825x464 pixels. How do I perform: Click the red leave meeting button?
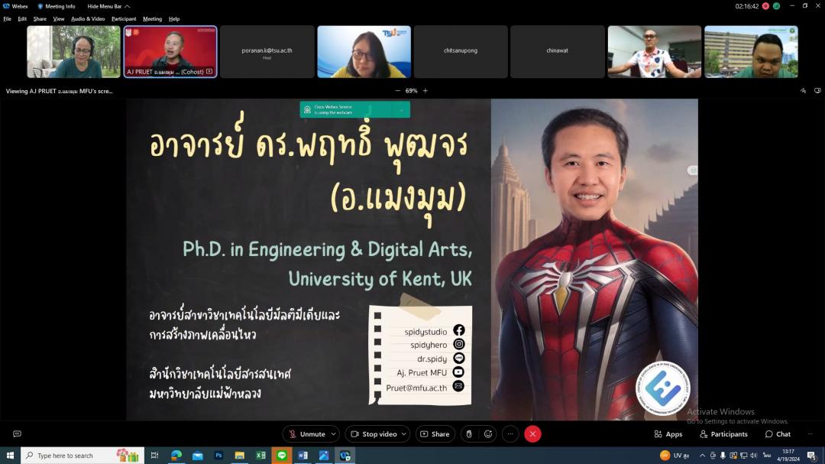pyautogui.click(x=533, y=434)
